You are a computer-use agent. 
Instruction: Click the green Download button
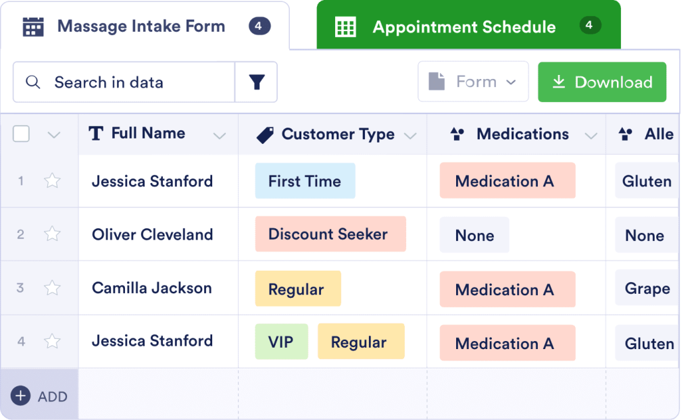coord(601,82)
